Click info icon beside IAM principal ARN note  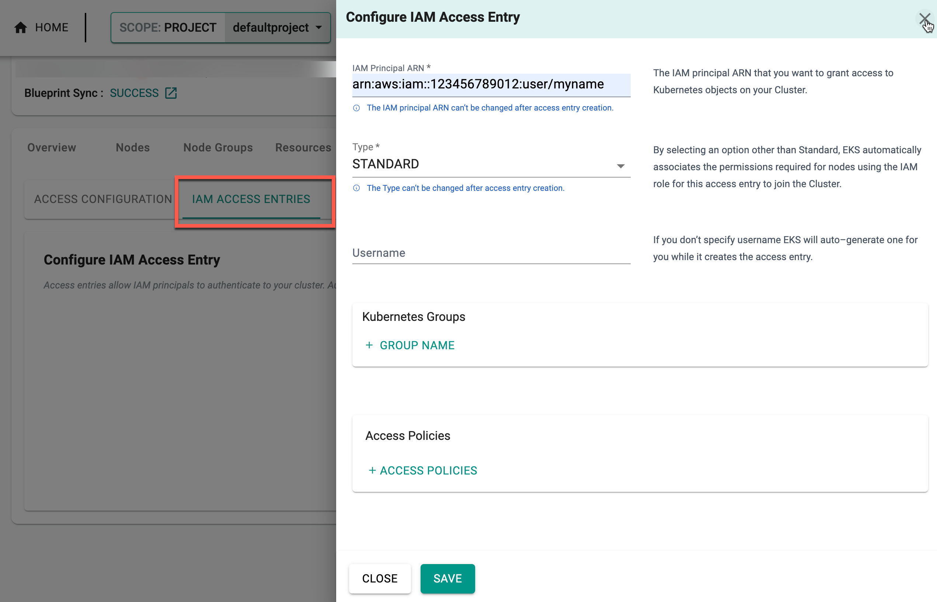pos(356,108)
